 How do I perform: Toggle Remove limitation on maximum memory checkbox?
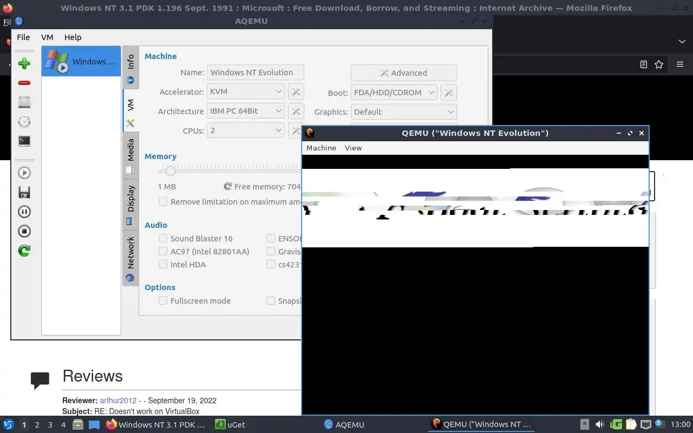pyautogui.click(x=163, y=201)
